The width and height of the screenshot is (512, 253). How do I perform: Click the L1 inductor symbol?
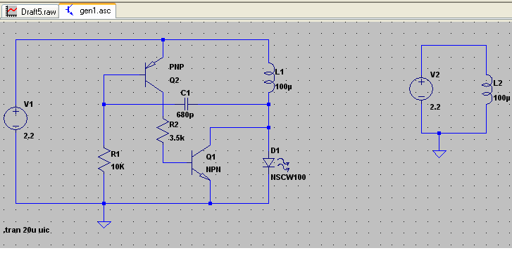point(270,77)
